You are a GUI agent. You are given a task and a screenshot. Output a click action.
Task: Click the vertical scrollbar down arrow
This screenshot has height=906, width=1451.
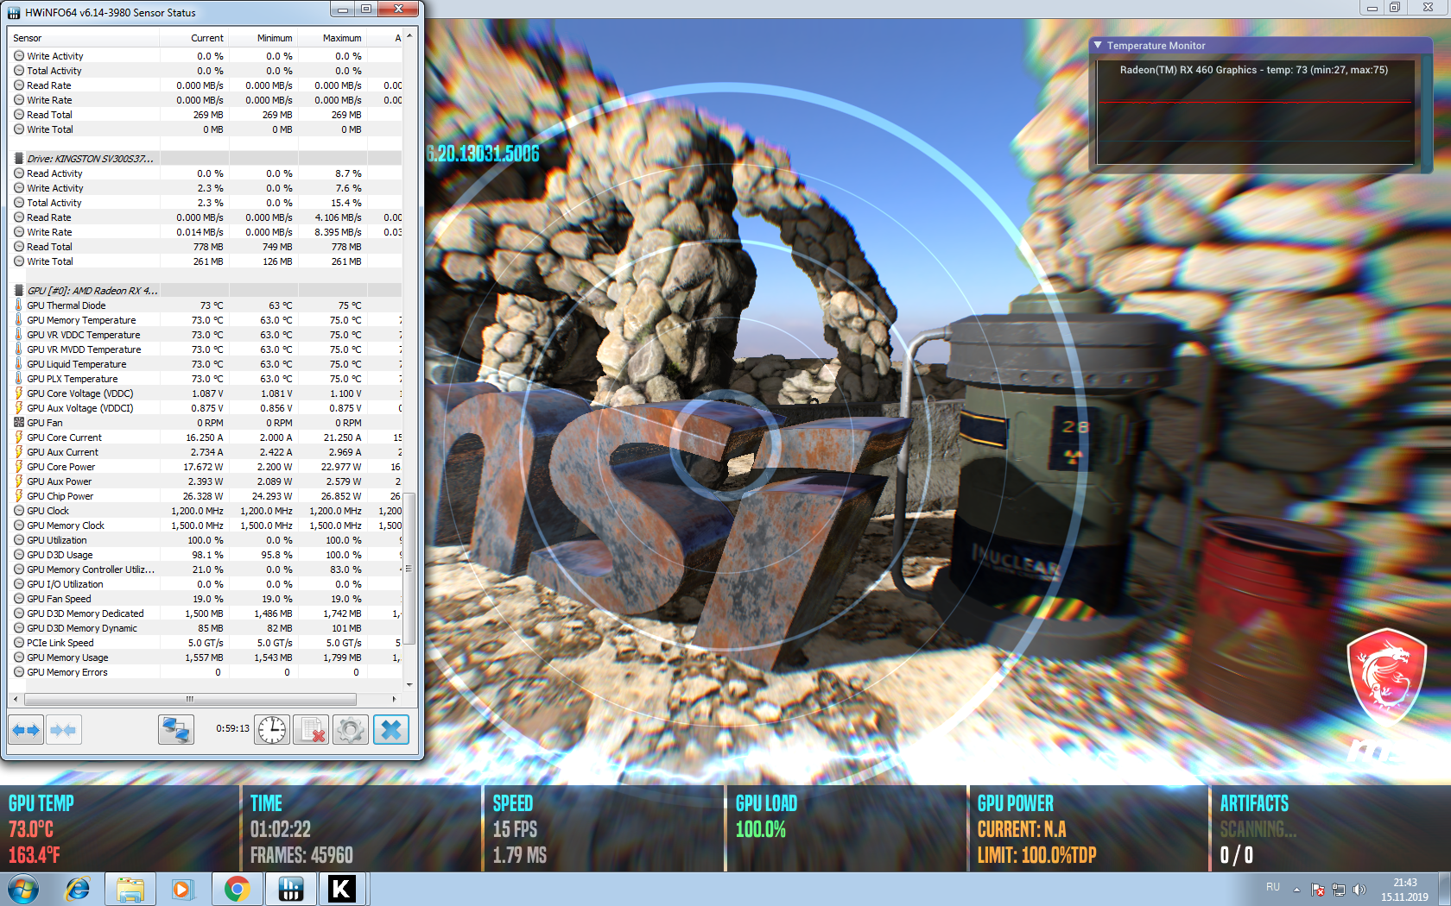409,685
